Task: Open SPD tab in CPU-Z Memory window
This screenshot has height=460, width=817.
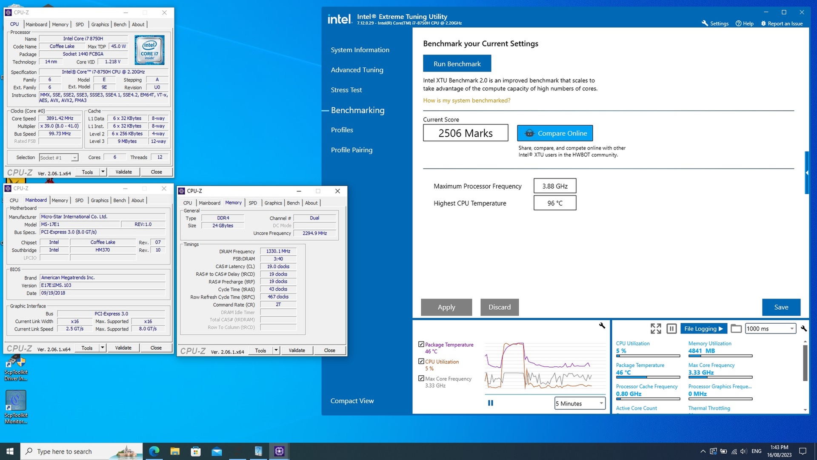Action: tap(253, 203)
